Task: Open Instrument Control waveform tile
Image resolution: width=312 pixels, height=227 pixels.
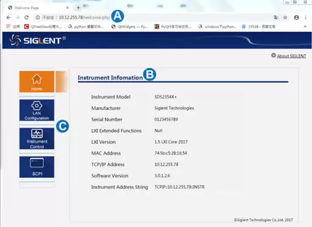Action: (x=37, y=139)
